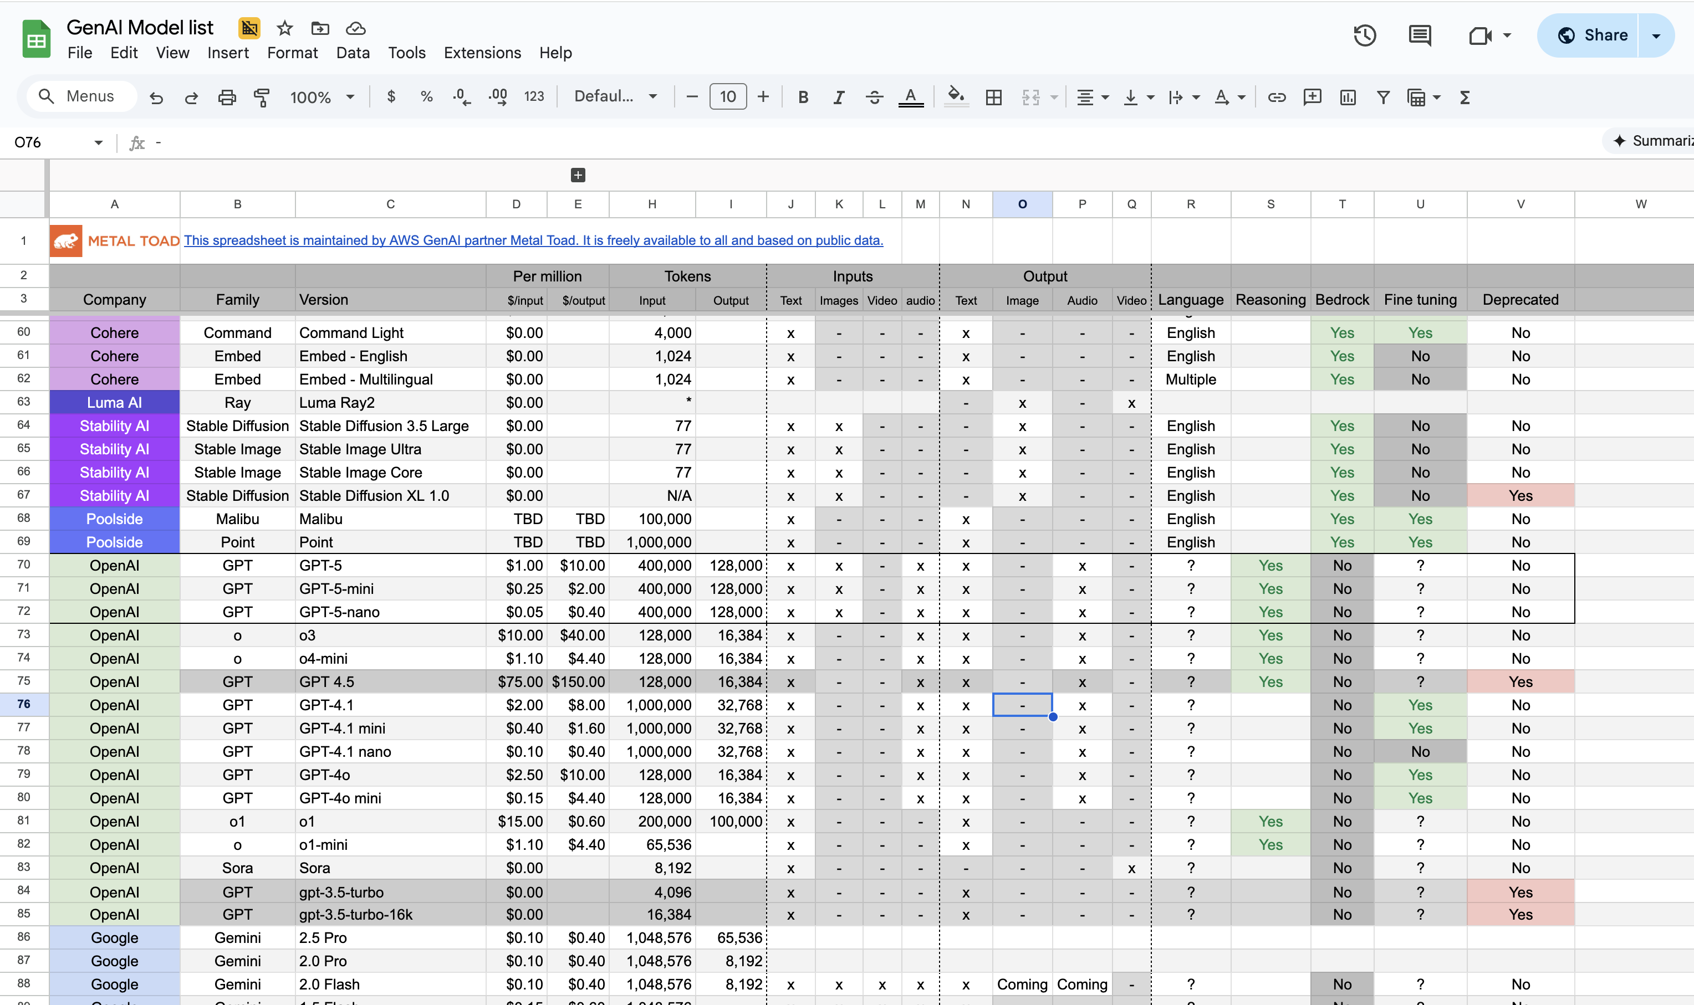Click the 'GPT-5-mini' version cell
This screenshot has width=1694, height=1005.
pos(390,588)
